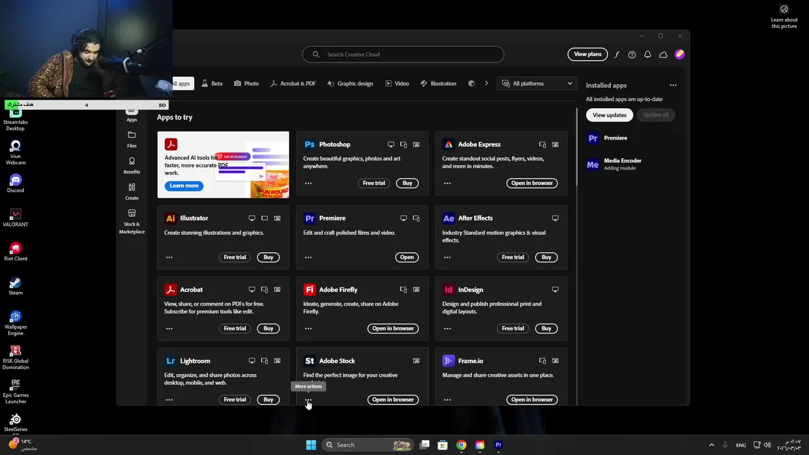Switch to the Photo tab

246,83
